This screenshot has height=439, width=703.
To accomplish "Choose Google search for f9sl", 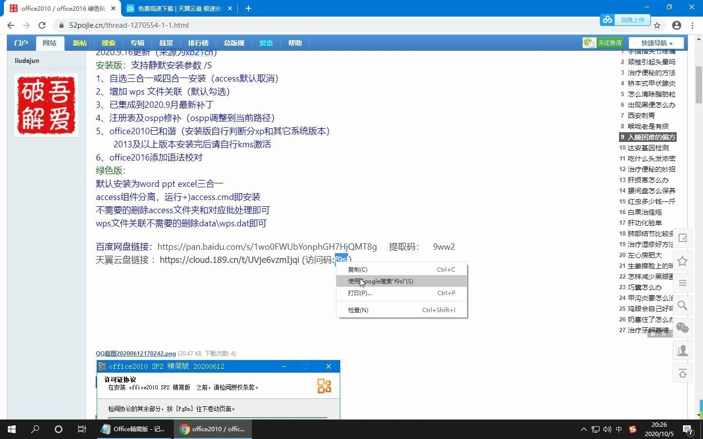I will click(x=401, y=281).
